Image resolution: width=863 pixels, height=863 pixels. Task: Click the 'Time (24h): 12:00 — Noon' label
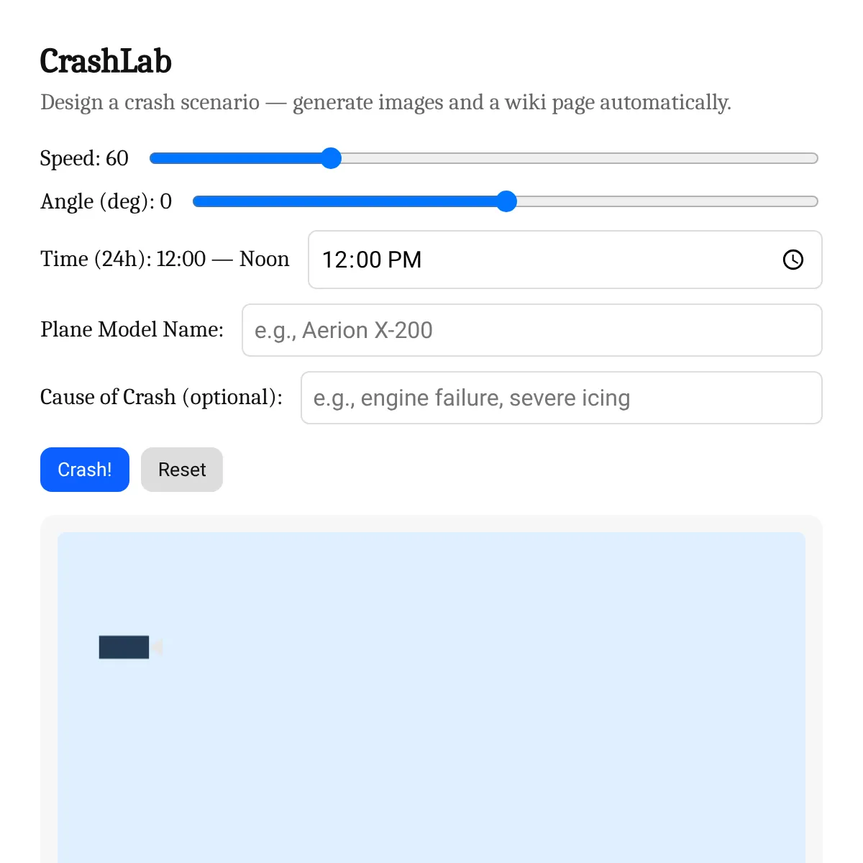(x=165, y=259)
